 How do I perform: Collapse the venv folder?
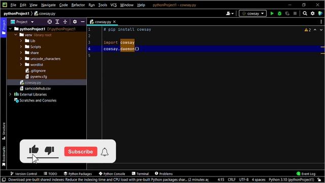tap(16, 35)
